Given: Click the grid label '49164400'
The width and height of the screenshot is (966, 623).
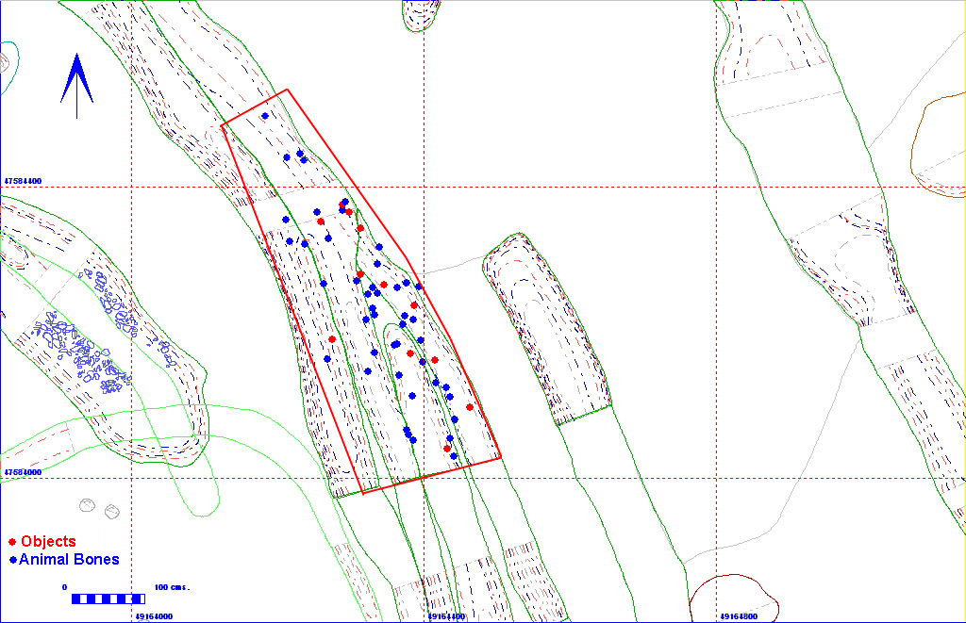Looking at the screenshot, I should 446,616.
